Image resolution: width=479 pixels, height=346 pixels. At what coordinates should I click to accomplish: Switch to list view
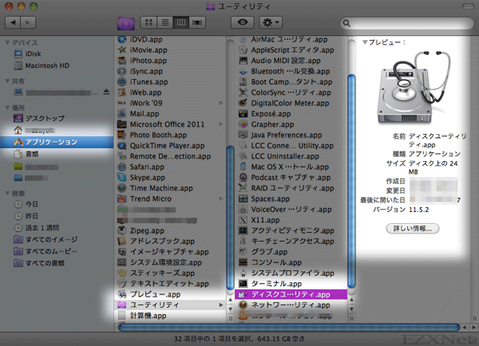pos(165,22)
